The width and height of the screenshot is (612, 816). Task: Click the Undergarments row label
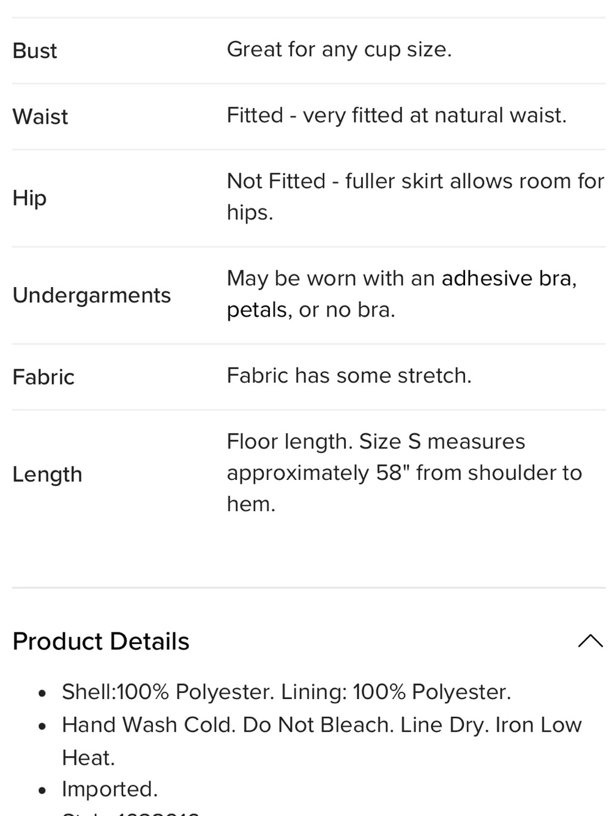pyautogui.click(x=92, y=295)
